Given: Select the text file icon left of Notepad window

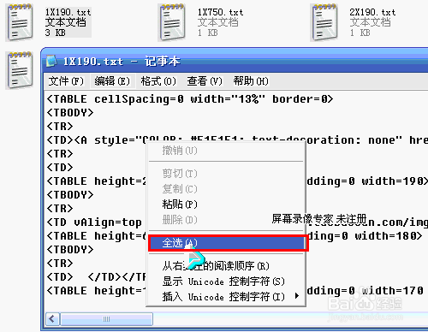Looking at the screenshot, I should click(x=20, y=70).
